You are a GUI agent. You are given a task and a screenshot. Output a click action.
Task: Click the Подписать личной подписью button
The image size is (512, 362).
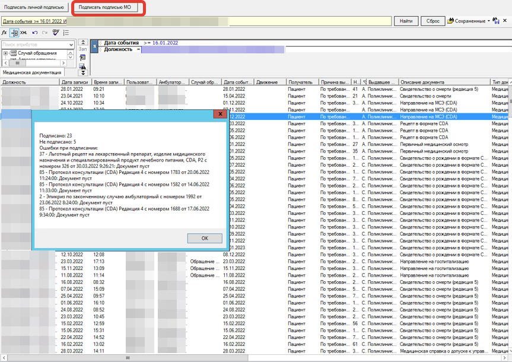pyautogui.click(x=34, y=7)
